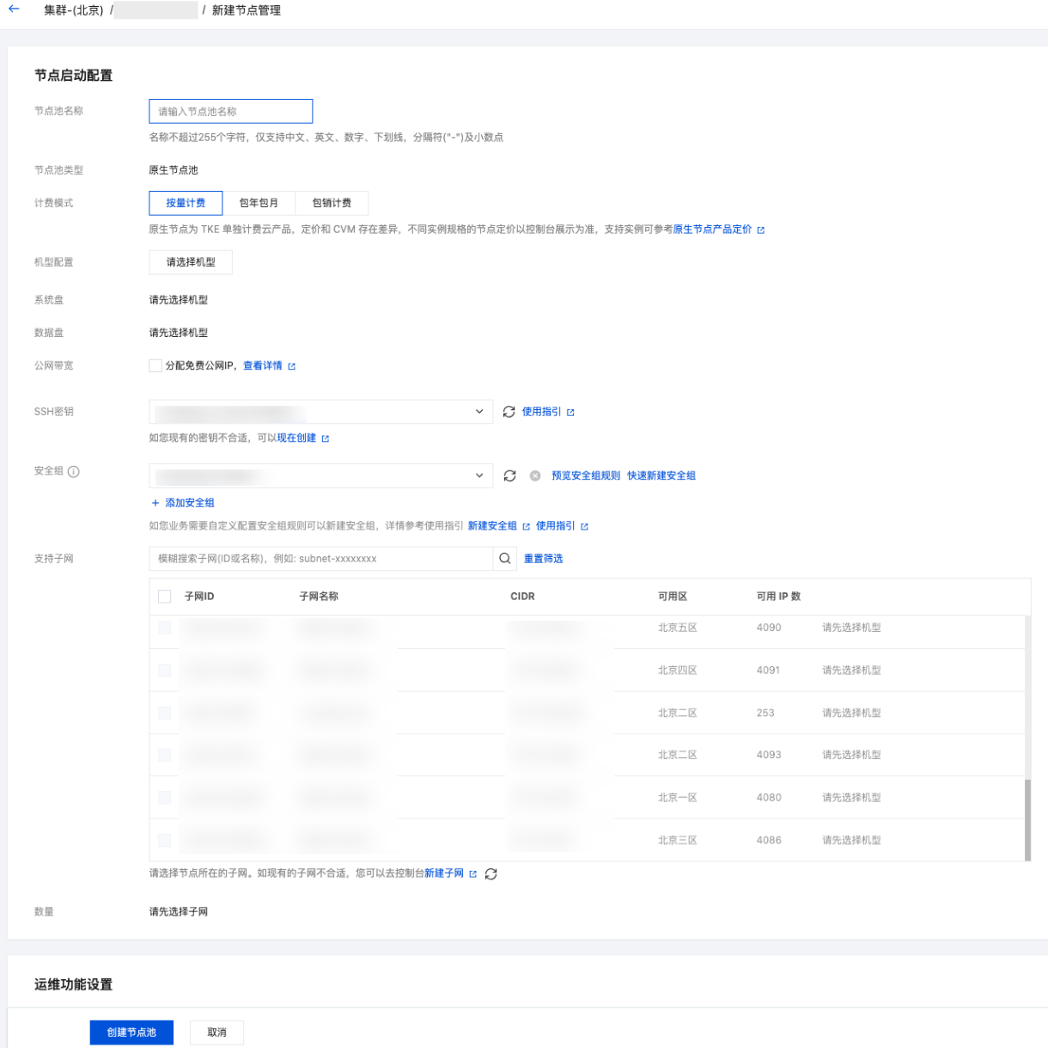The image size is (1048, 1048).
Task: Remove the selected 安全组 with the clear icon
Action: click(x=535, y=475)
